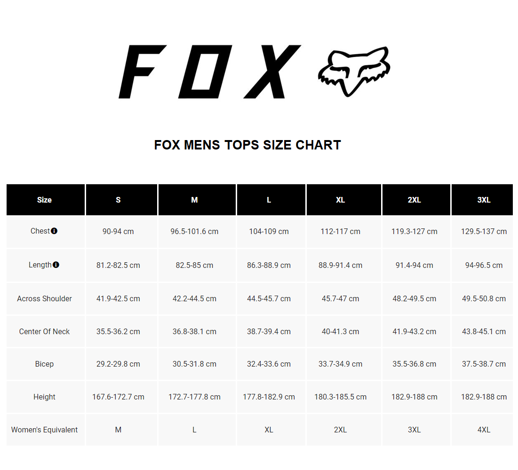Click the info icon next to Length
518x470 pixels.
56,265
